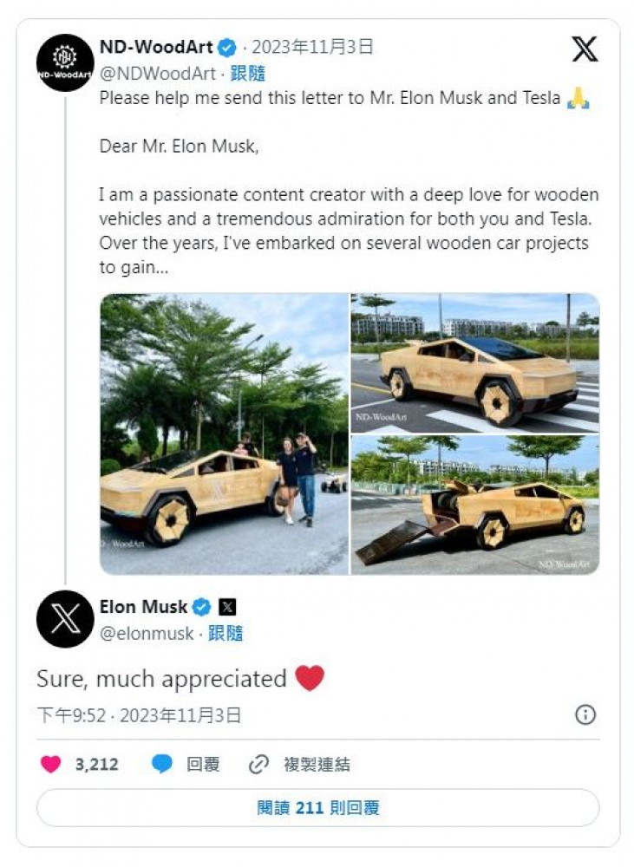
Task: Click the copy link chain icon
Action: coord(258,764)
